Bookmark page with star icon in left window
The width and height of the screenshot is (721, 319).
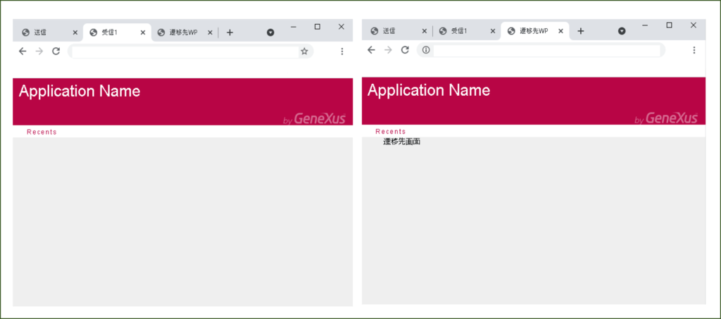pyautogui.click(x=304, y=51)
